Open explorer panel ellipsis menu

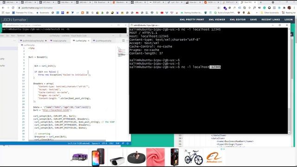14,40
